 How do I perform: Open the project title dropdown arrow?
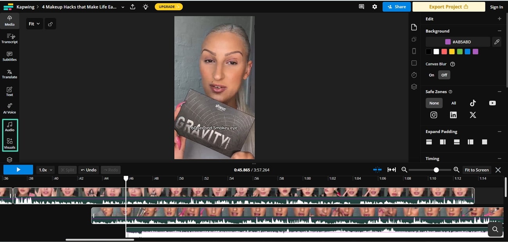[x=123, y=7]
